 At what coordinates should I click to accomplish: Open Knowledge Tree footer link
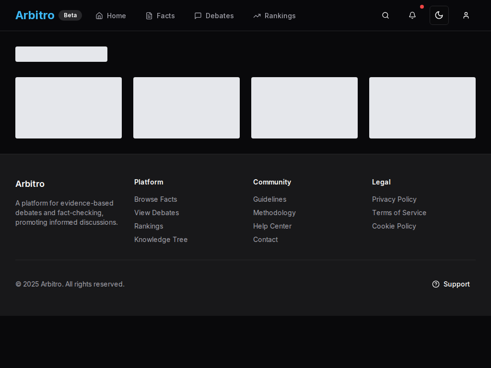tap(161, 240)
